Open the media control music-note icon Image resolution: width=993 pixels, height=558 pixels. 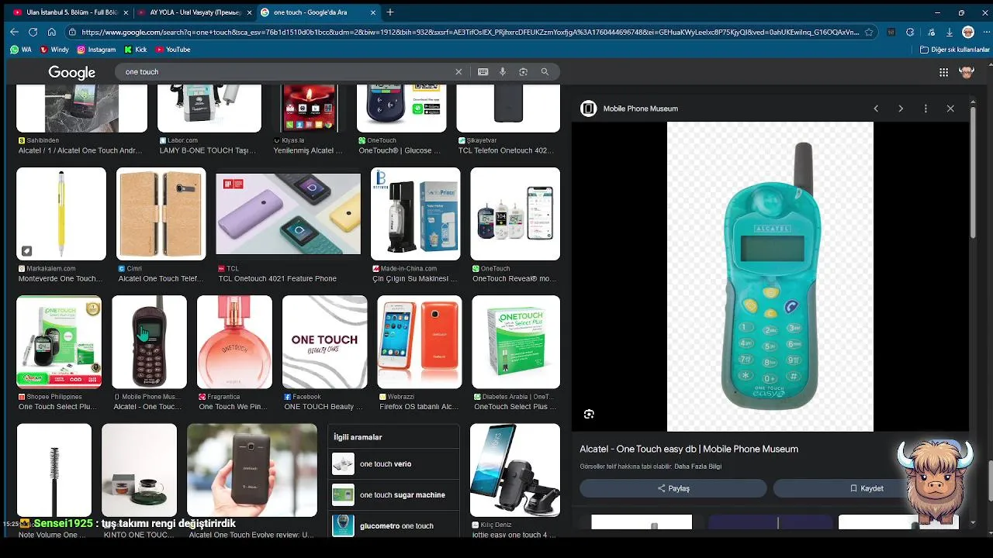click(x=930, y=33)
